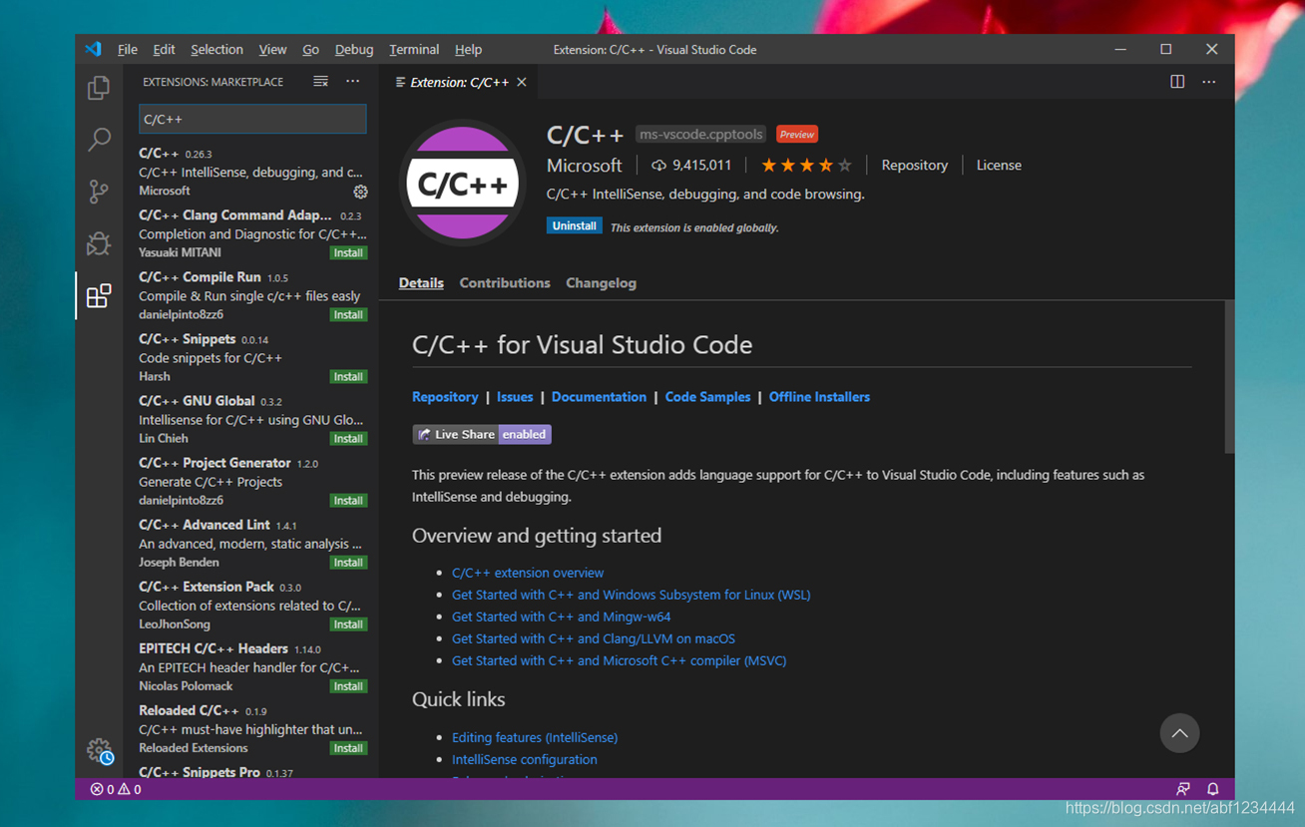Click the Repository link in the extension header
Viewport: 1305px width, 827px height.
pyautogui.click(x=915, y=166)
